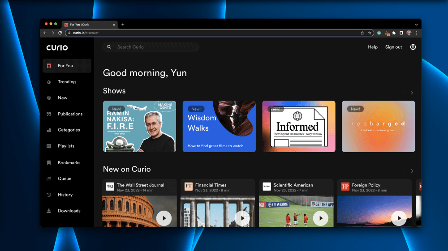Click the Financial Times title text

pyautogui.click(x=211, y=185)
